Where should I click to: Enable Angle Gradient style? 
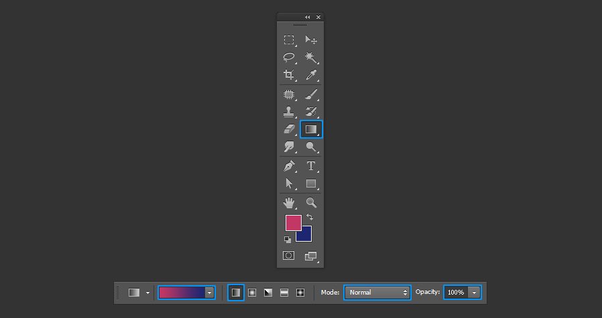pyautogui.click(x=268, y=293)
